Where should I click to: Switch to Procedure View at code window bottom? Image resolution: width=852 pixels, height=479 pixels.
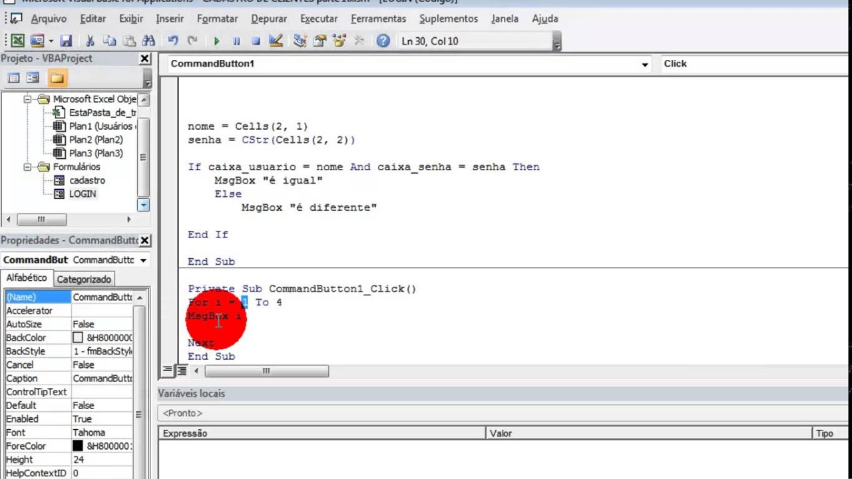(168, 371)
